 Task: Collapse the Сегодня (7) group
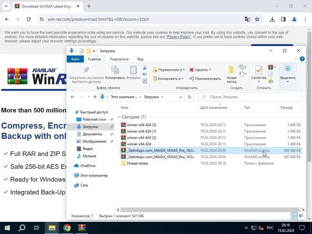coord(119,117)
